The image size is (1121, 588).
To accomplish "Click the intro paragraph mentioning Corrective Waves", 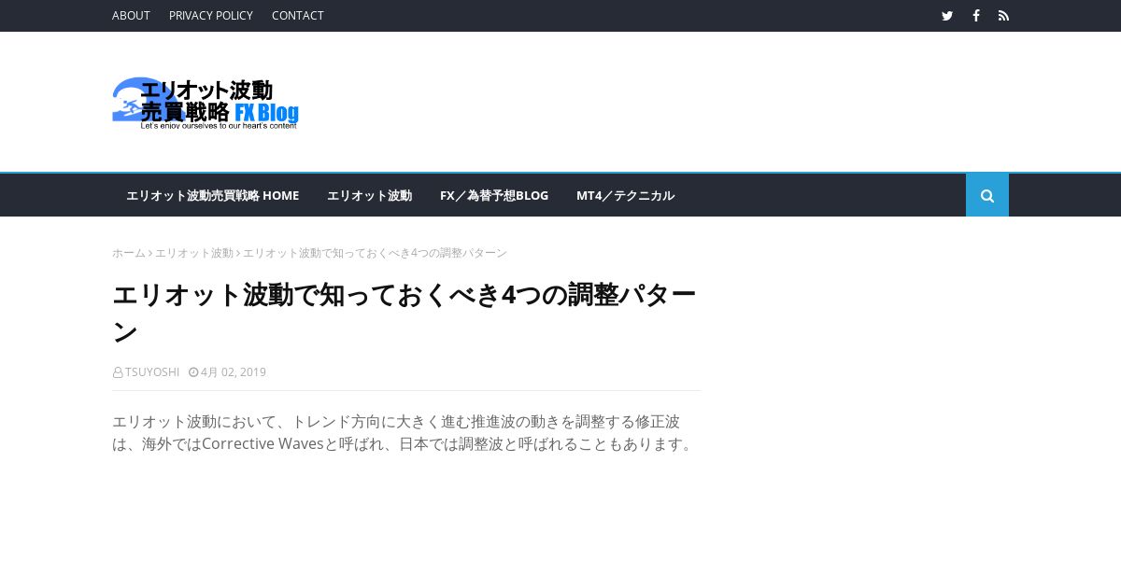I will (404, 433).
